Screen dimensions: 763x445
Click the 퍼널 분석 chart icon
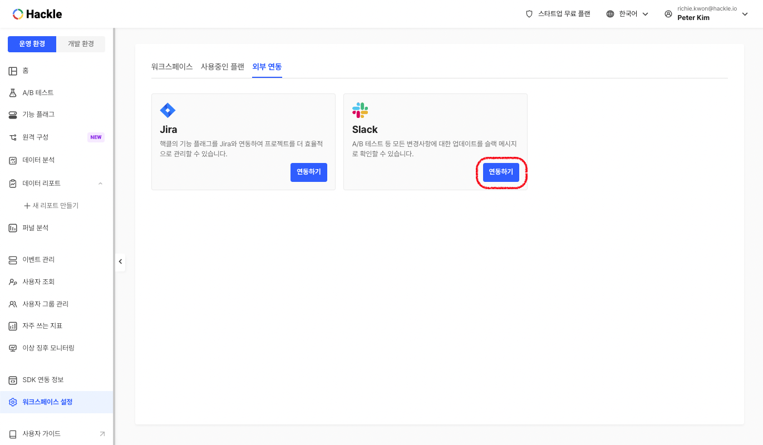click(x=13, y=228)
